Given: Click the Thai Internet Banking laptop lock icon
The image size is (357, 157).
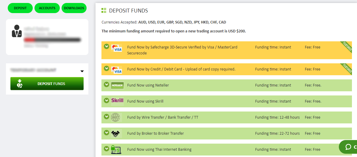Looking at the screenshot, I should 116,150.
